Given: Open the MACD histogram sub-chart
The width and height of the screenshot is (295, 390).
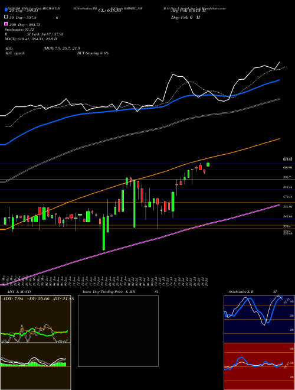Looking at the screenshot, I should tap(35, 366).
